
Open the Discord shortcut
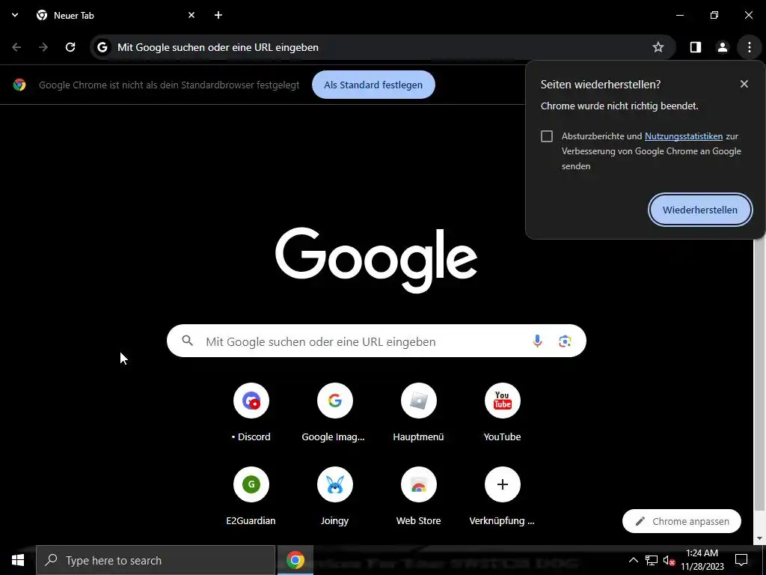251,413
